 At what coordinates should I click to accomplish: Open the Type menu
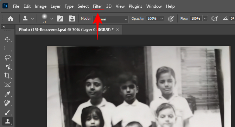(69, 6)
